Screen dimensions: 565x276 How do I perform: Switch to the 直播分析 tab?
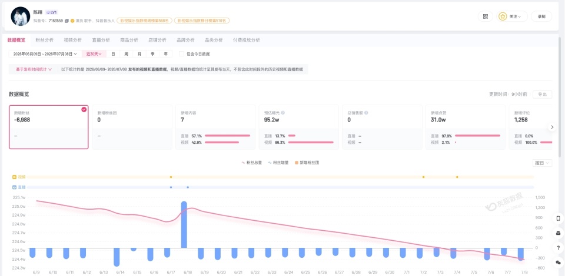pos(101,40)
